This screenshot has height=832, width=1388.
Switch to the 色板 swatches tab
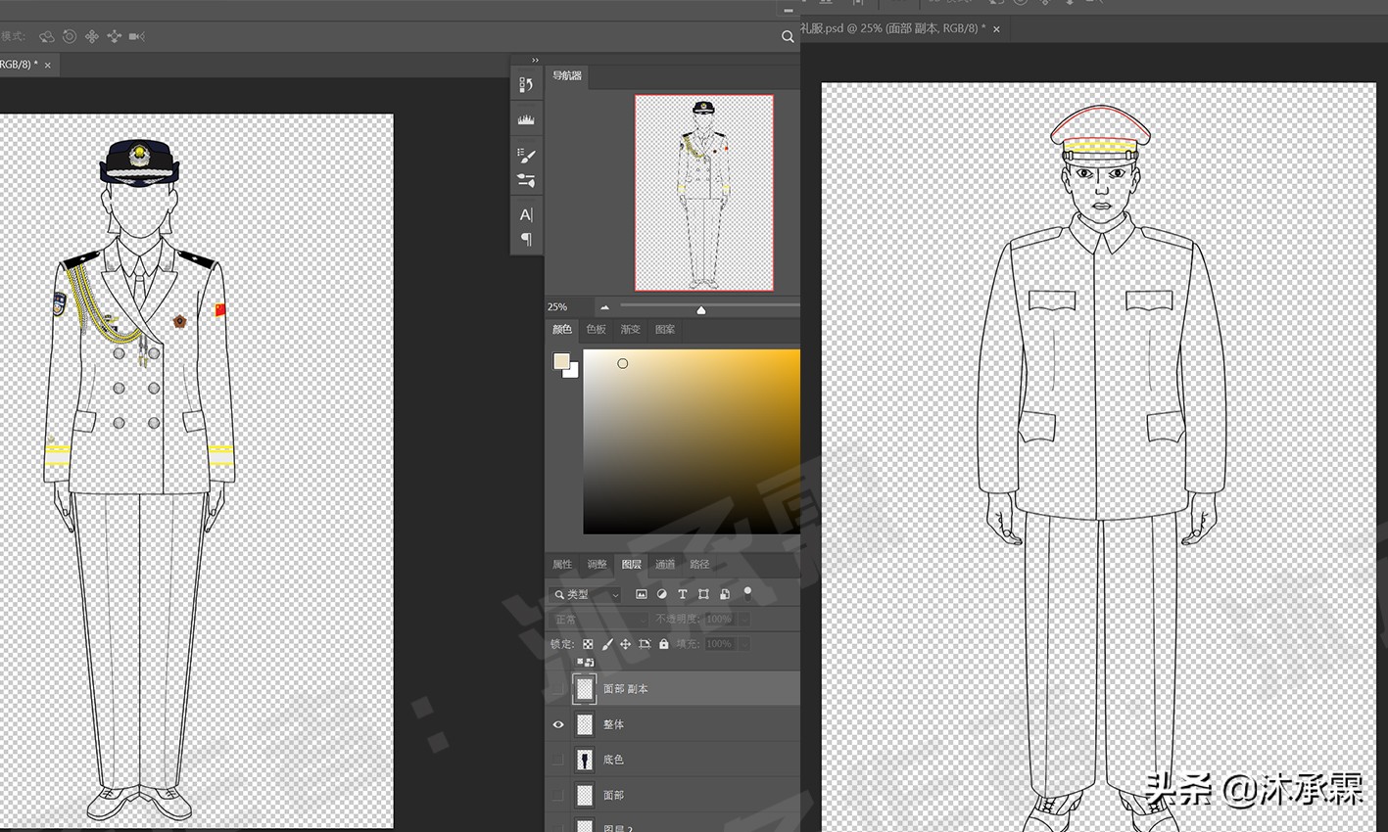(596, 329)
